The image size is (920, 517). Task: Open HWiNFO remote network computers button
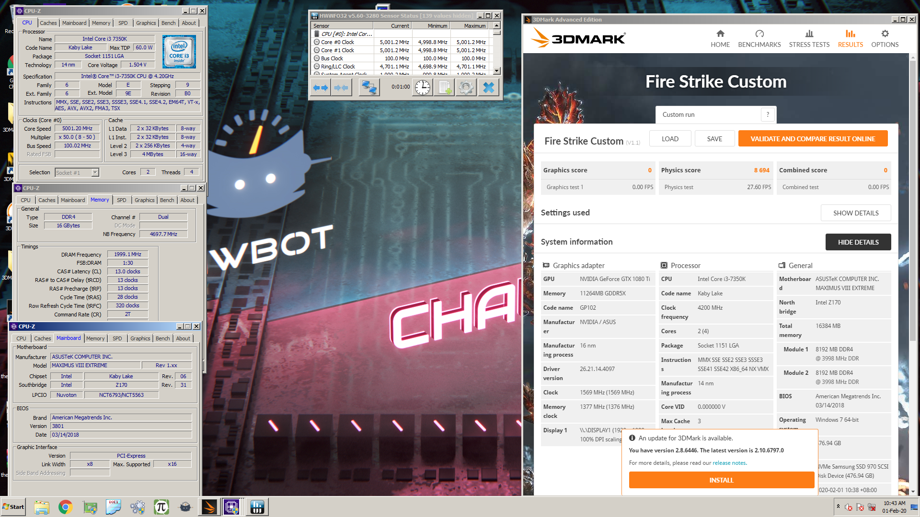click(x=369, y=88)
